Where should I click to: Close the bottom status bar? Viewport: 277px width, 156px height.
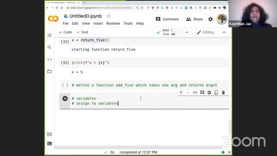coord(229,152)
